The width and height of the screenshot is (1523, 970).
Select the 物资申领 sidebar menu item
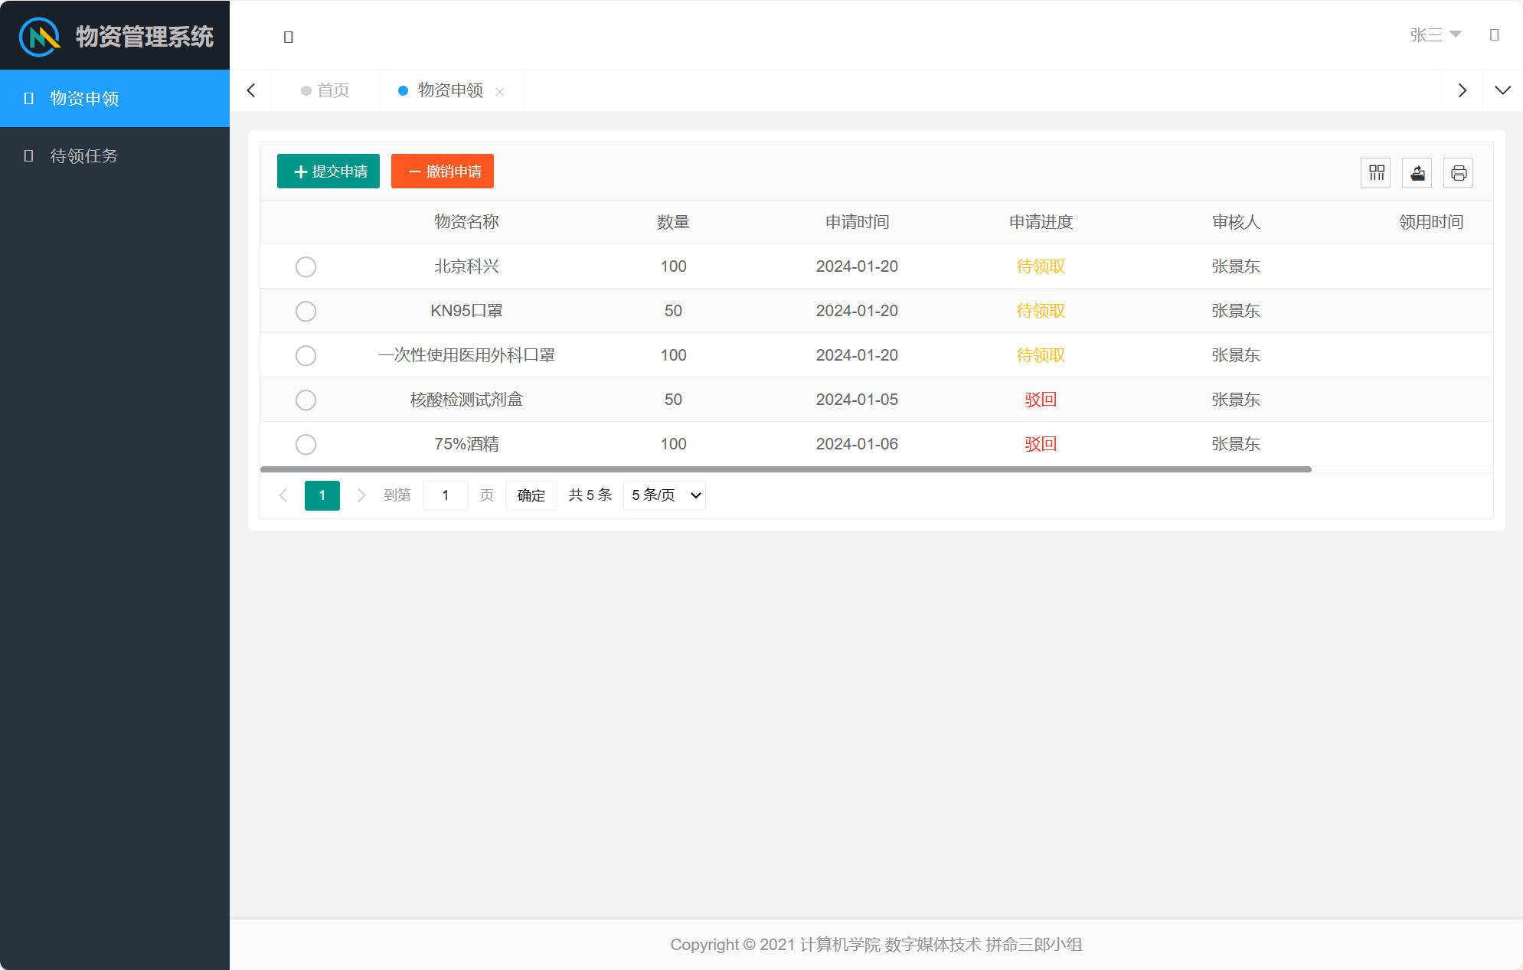(84, 98)
